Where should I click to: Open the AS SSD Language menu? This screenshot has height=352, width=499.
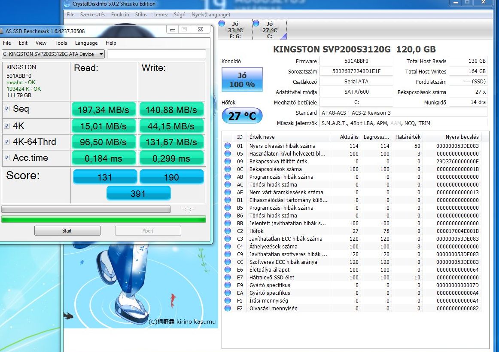tap(86, 43)
